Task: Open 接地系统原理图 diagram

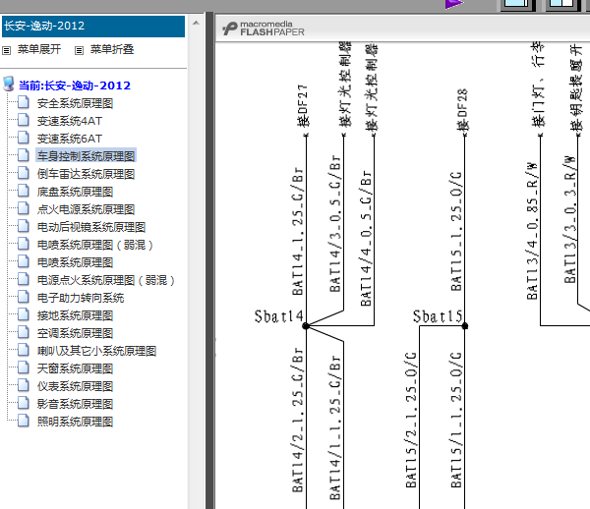Action: 75,315
